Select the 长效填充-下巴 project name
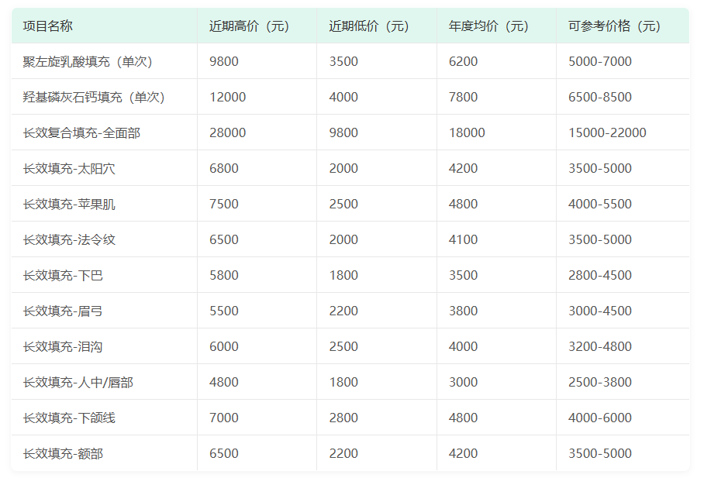The image size is (704, 478). tap(63, 275)
